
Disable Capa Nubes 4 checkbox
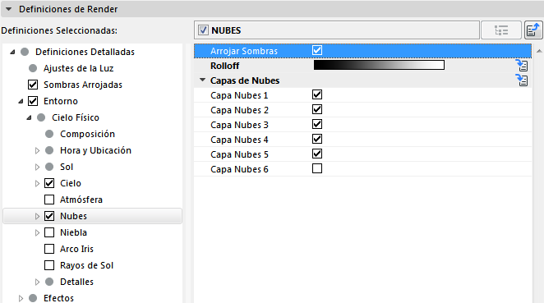pos(317,139)
